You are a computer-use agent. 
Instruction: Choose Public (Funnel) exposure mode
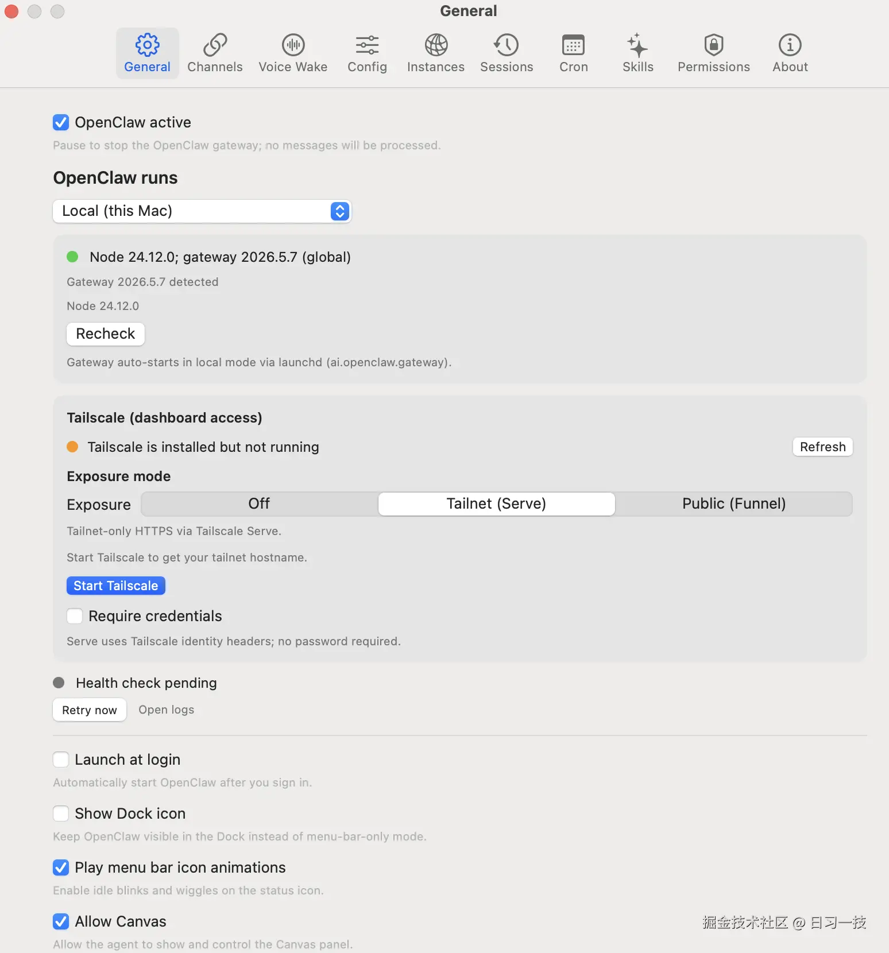(x=734, y=503)
